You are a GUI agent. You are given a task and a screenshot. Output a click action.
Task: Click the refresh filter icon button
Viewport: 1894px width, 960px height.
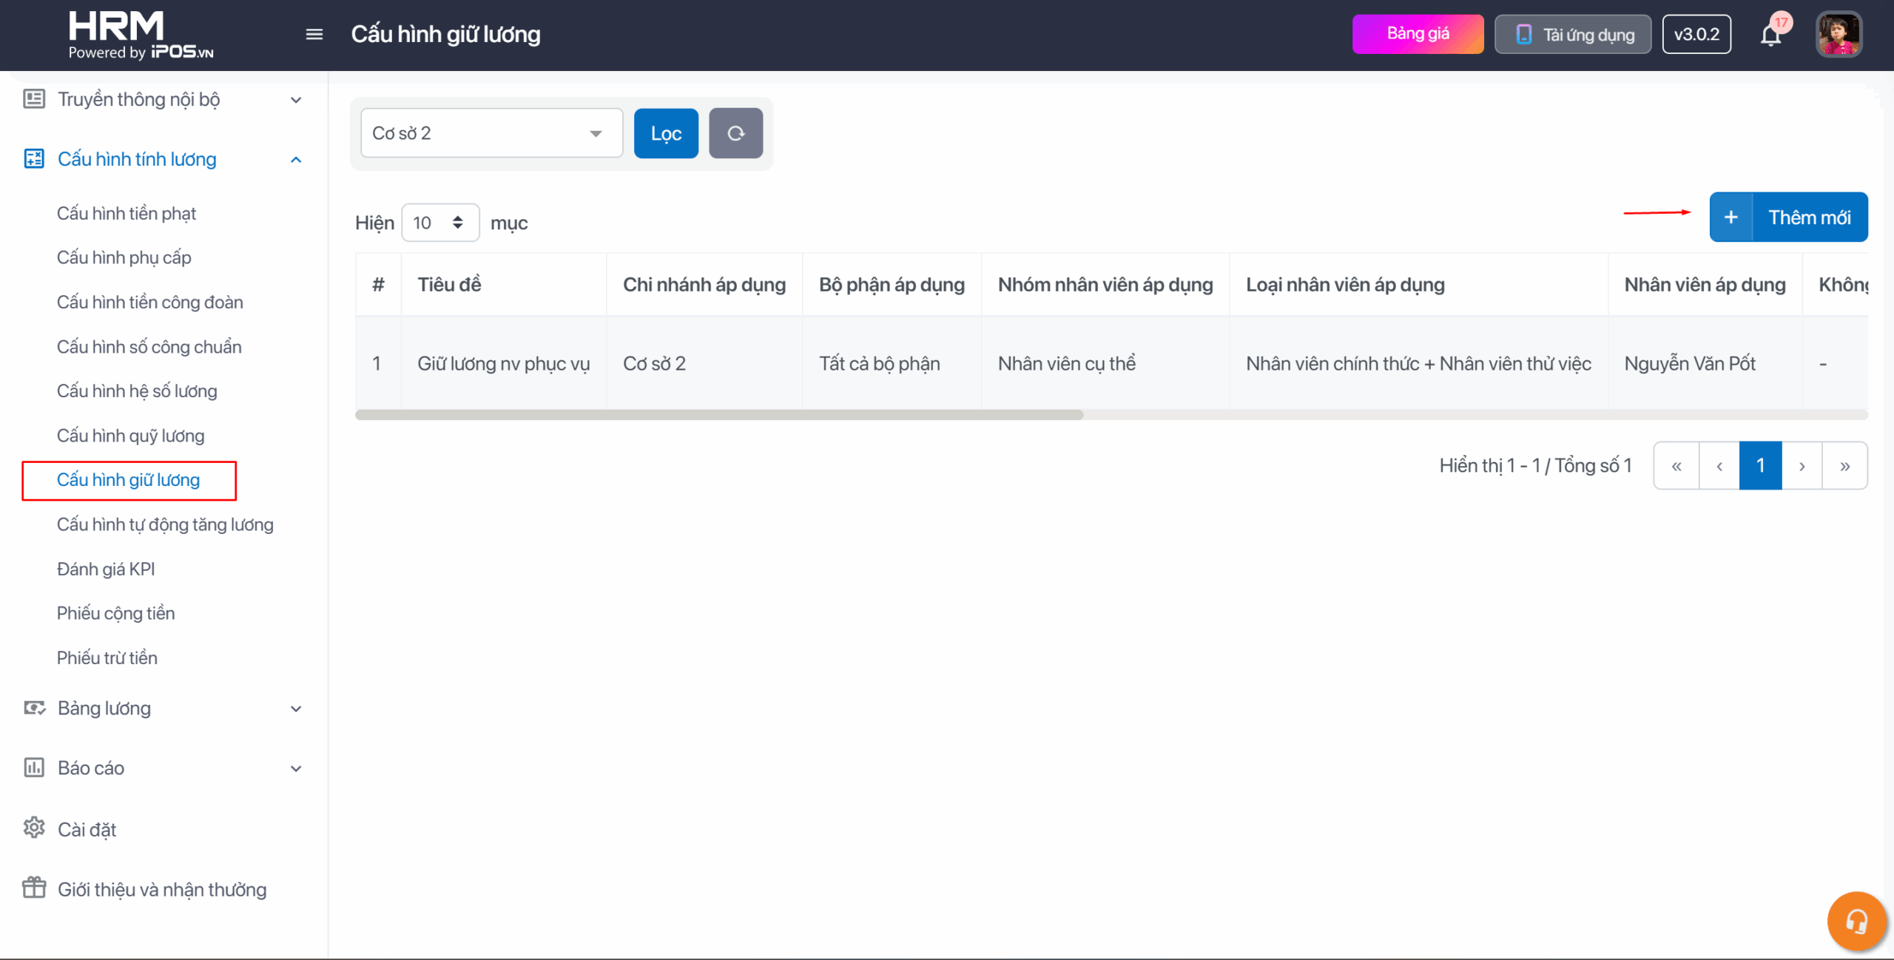pos(735,133)
